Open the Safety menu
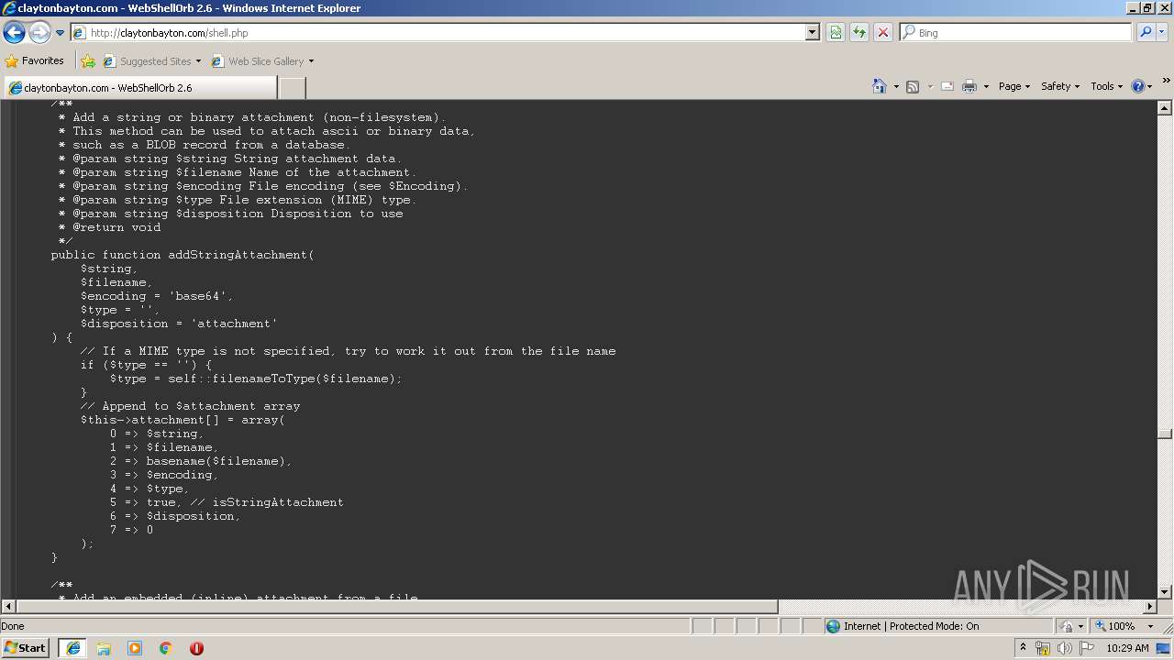Image resolution: width=1174 pixels, height=660 pixels. click(x=1060, y=86)
